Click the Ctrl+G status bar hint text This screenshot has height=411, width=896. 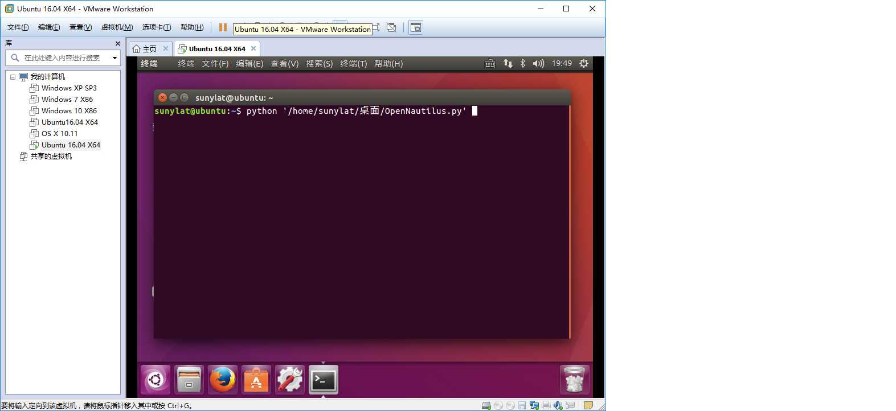click(x=96, y=406)
